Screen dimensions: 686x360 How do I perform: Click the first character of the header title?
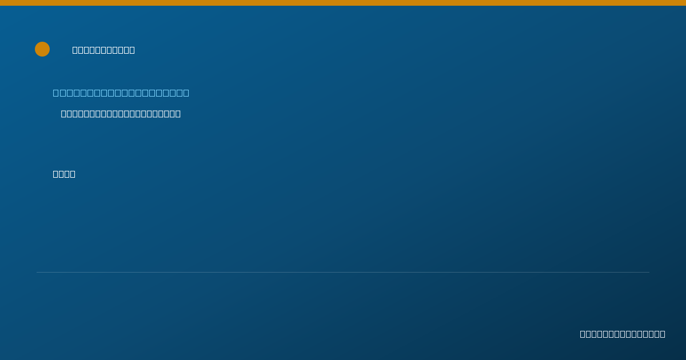point(75,50)
